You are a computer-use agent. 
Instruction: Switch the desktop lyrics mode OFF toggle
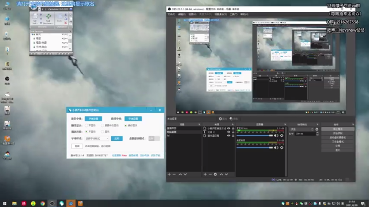(154, 139)
